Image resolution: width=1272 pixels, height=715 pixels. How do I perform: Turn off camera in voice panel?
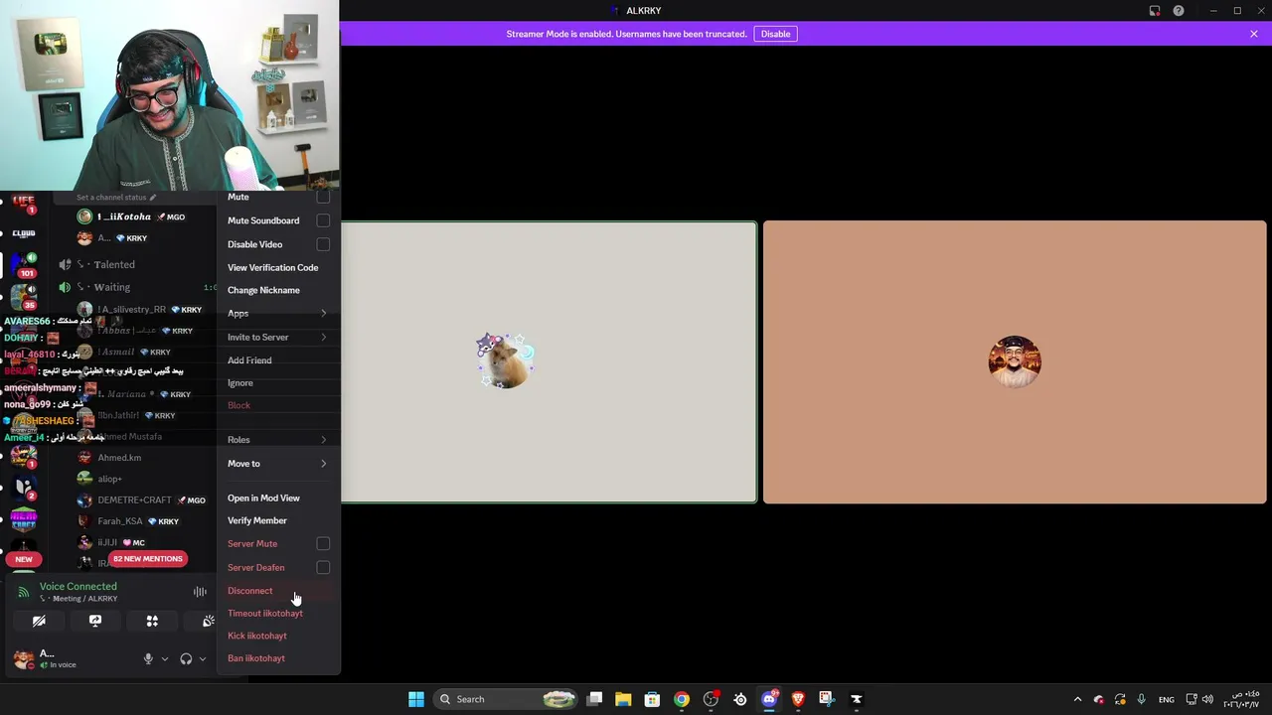pos(39,622)
